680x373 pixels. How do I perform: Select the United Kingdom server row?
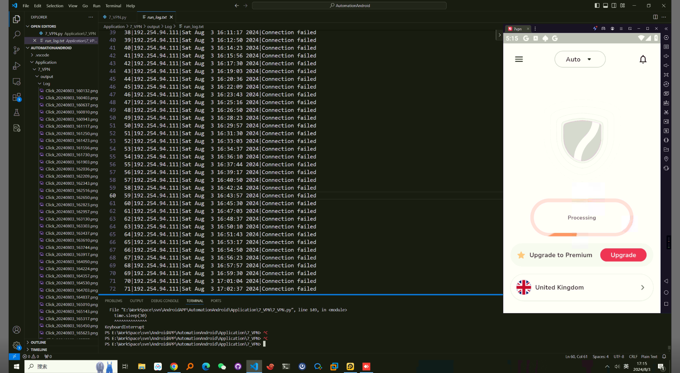coord(581,288)
